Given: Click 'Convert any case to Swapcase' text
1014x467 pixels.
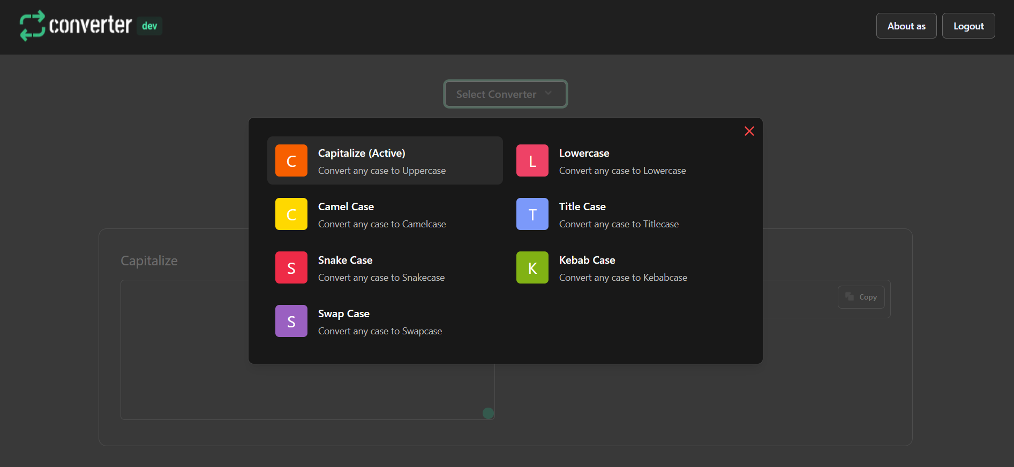Looking at the screenshot, I should pos(380,331).
